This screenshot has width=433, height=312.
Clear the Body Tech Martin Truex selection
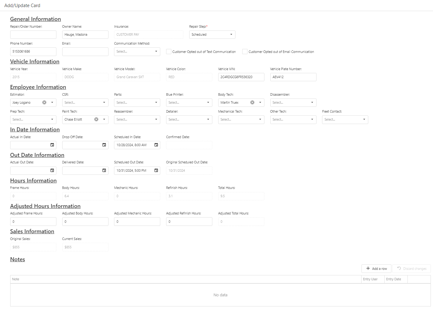coord(252,102)
